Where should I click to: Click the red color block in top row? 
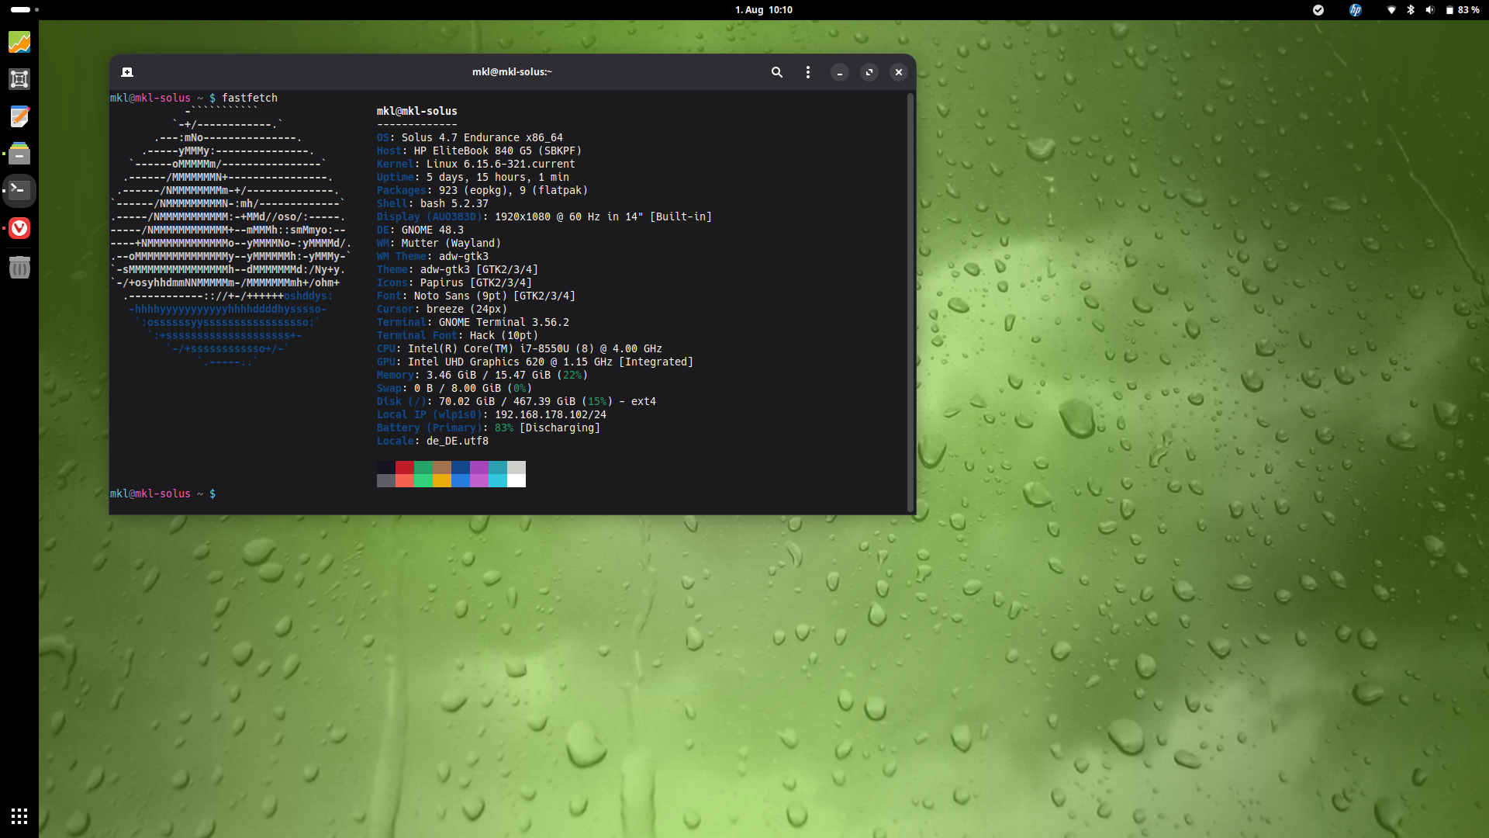tap(405, 467)
